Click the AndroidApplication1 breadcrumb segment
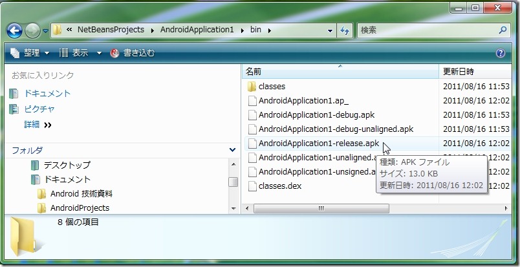 coord(199,30)
